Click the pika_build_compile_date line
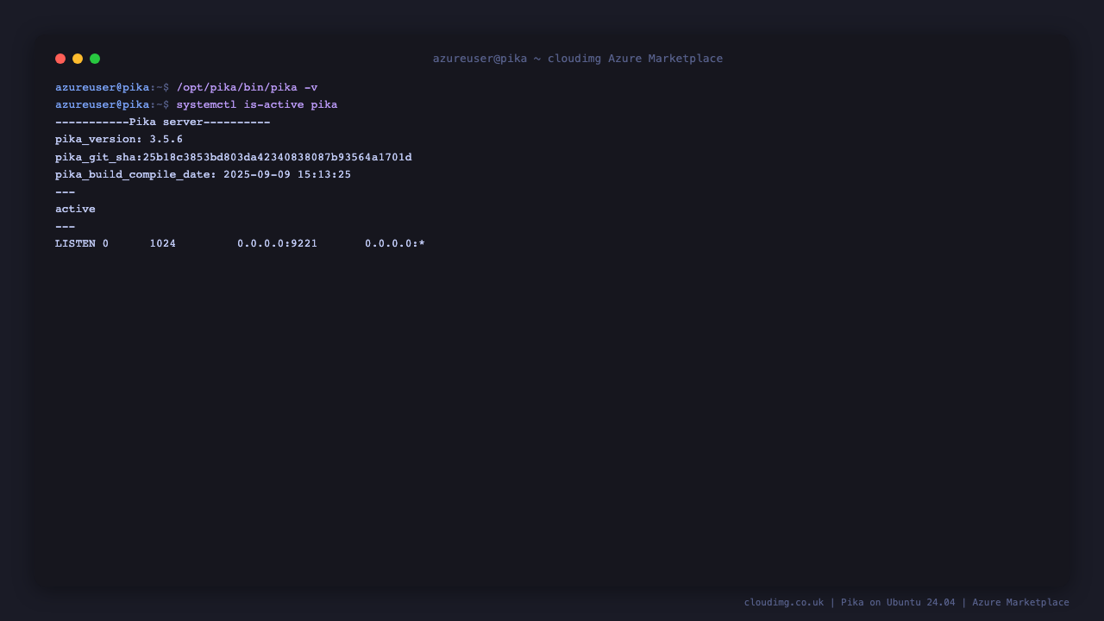Image resolution: width=1104 pixels, height=621 pixels. (x=204, y=174)
